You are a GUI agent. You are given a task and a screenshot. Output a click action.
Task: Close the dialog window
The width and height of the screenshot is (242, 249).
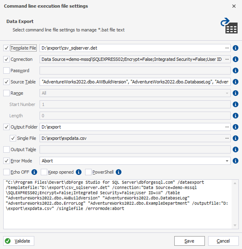pyautogui.click(x=234, y=6)
